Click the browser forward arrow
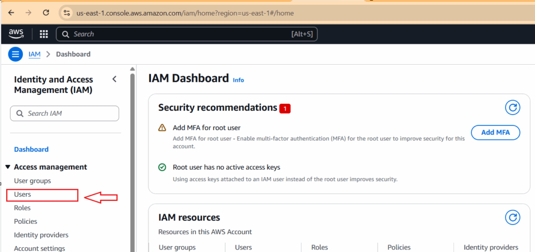This screenshot has width=535, height=252. [x=29, y=13]
